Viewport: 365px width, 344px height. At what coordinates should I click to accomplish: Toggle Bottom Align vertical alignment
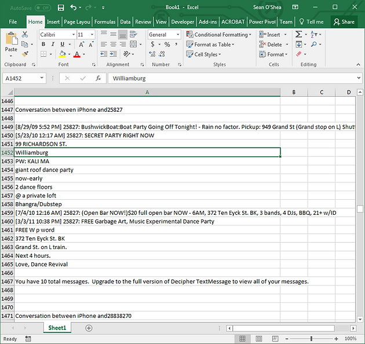coord(123,34)
